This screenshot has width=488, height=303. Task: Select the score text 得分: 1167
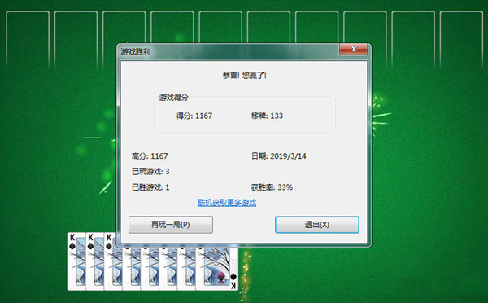tap(194, 116)
